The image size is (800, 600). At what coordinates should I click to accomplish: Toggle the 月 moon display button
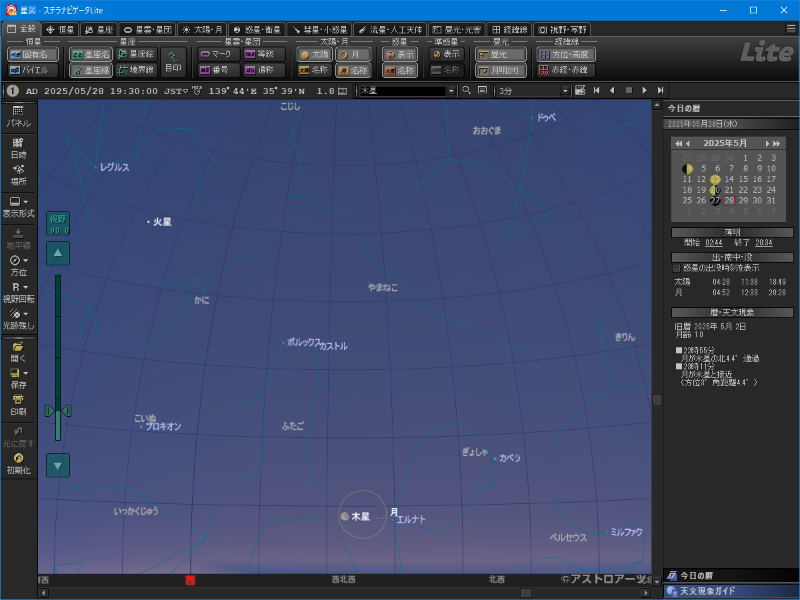point(353,55)
